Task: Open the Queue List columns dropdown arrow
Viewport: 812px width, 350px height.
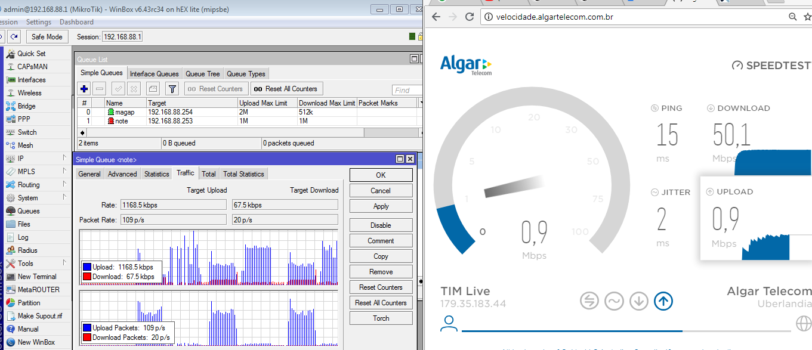Action: point(421,103)
